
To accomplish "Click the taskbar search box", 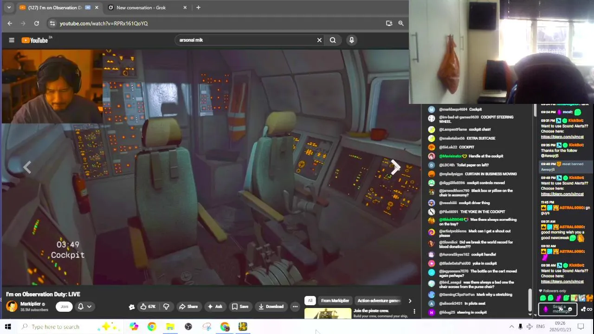I will click(70, 327).
